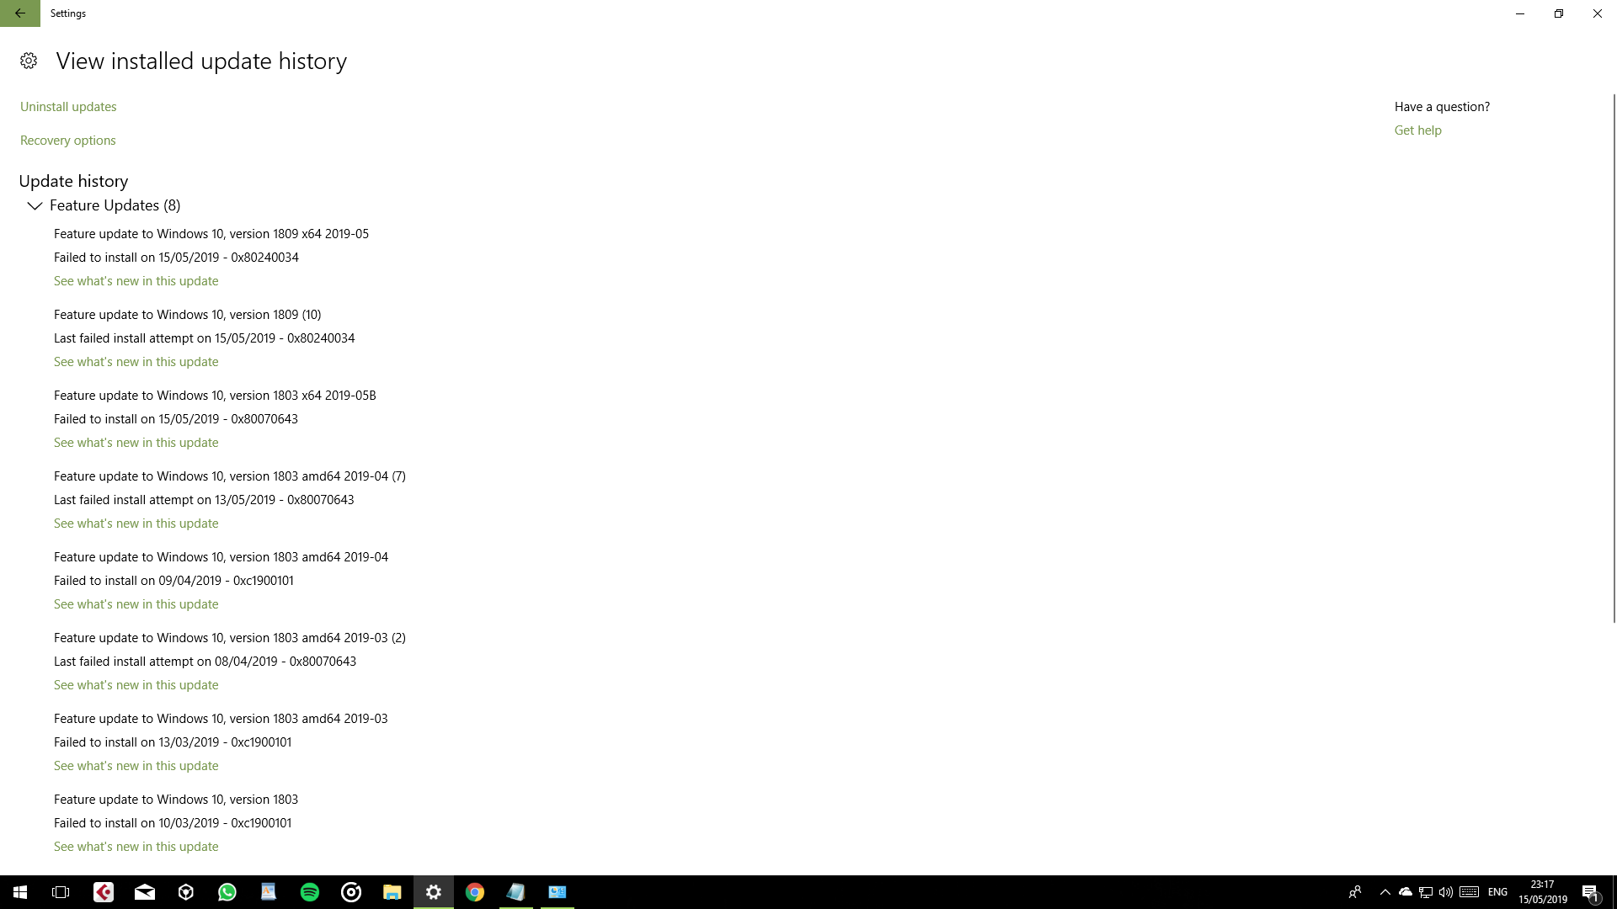Image resolution: width=1617 pixels, height=909 pixels.
Task: Open the notepad-style app in taskbar
Action: click(x=516, y=892)
